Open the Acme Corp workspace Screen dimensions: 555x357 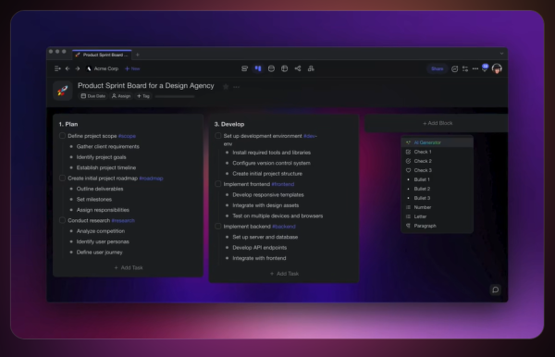pos(103,68)
